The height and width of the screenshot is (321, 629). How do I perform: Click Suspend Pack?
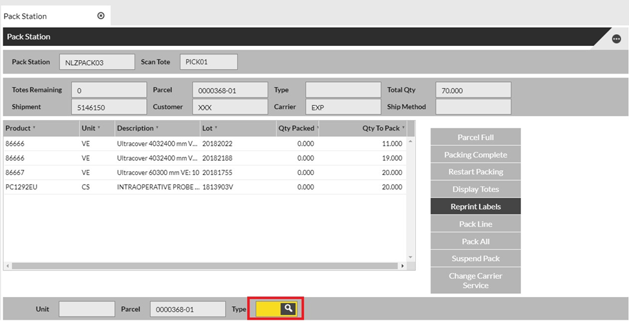[x=475, y=258]
